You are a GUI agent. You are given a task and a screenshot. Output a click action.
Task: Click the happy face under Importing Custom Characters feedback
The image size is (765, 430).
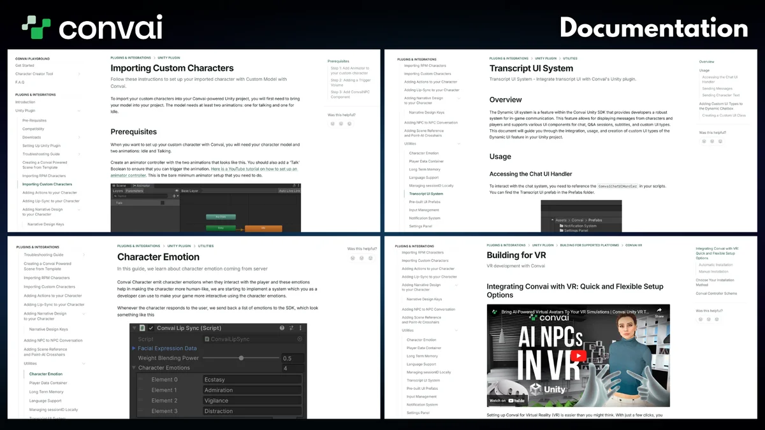click(x=349, y=124)
